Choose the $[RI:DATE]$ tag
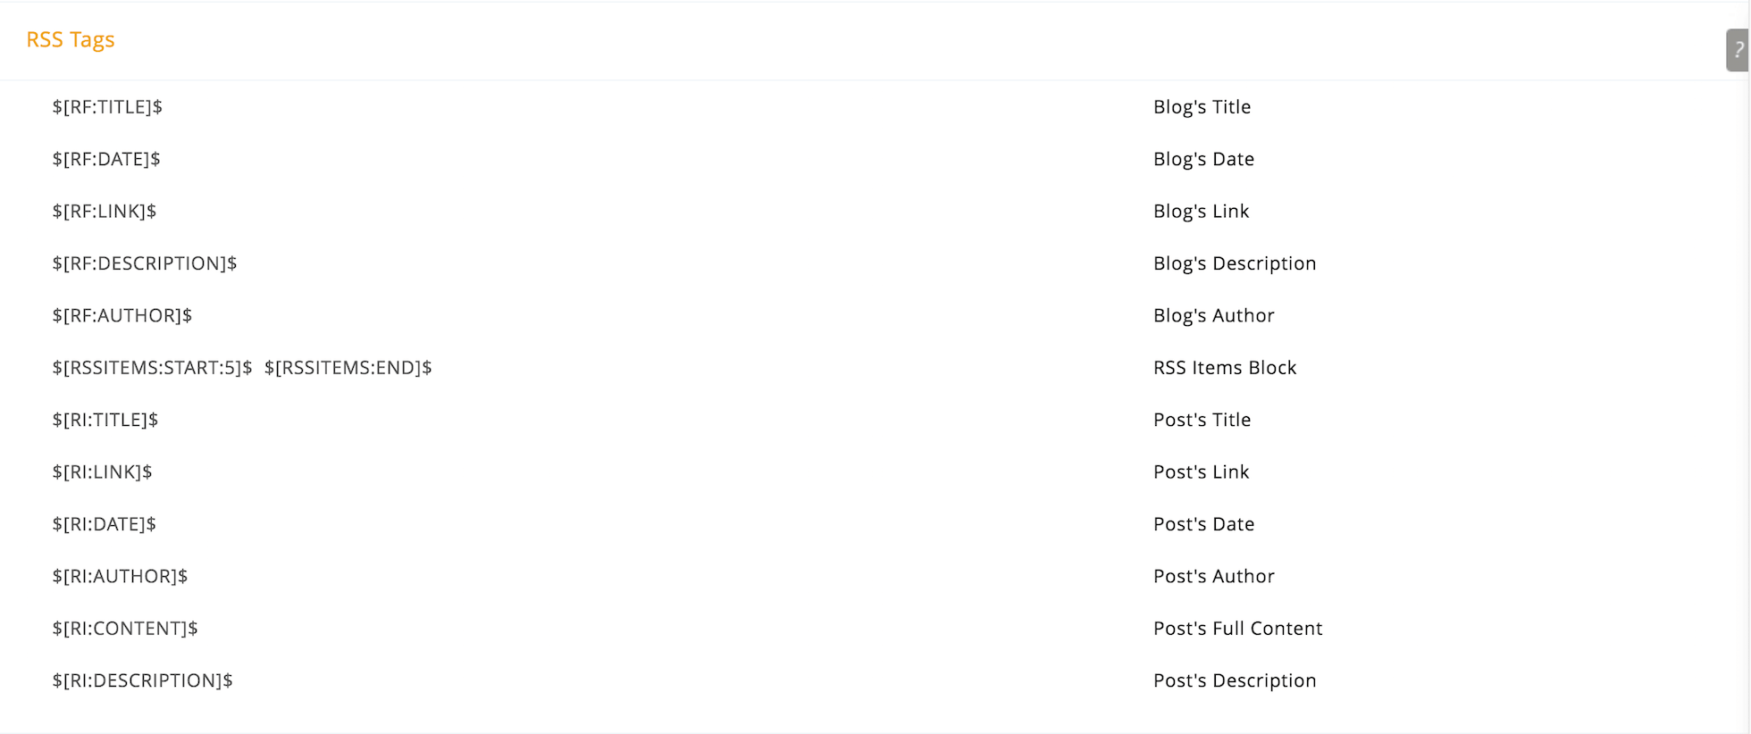 point(105,524)
